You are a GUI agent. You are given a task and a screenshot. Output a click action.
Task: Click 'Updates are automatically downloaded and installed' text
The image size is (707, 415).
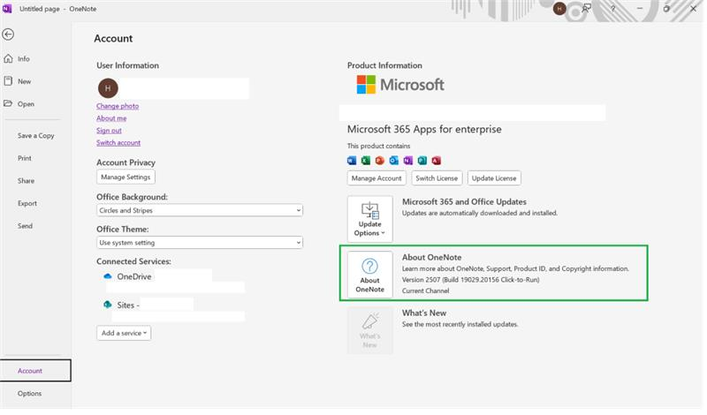pyautogui.click(x=480, y=213)
